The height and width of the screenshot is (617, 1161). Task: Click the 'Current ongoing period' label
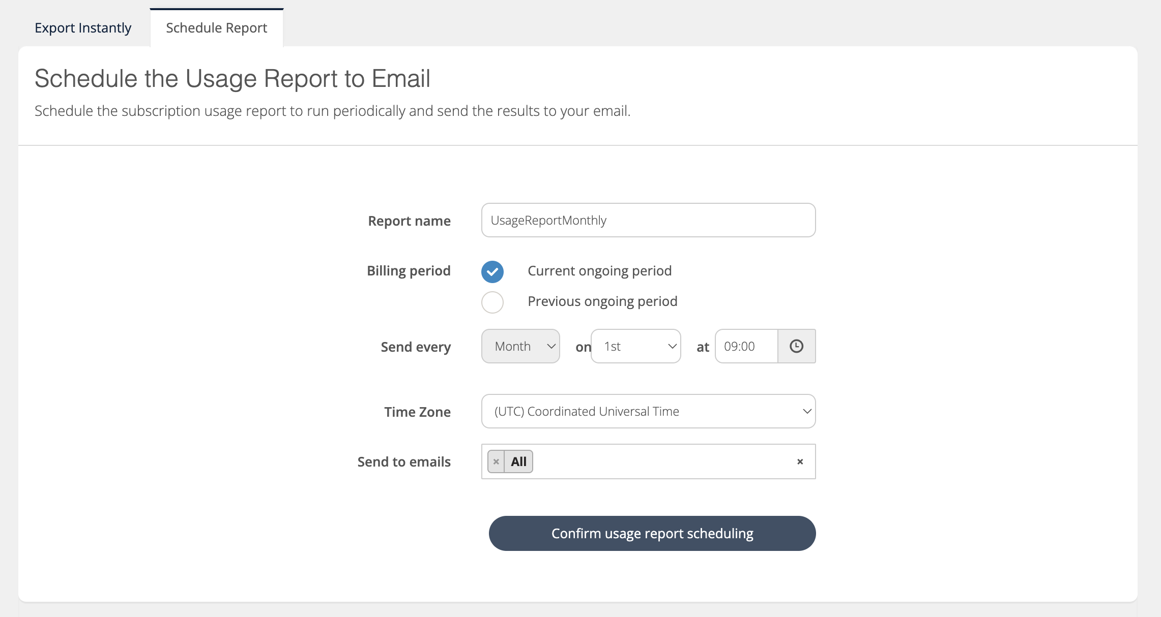coord(599,271)
